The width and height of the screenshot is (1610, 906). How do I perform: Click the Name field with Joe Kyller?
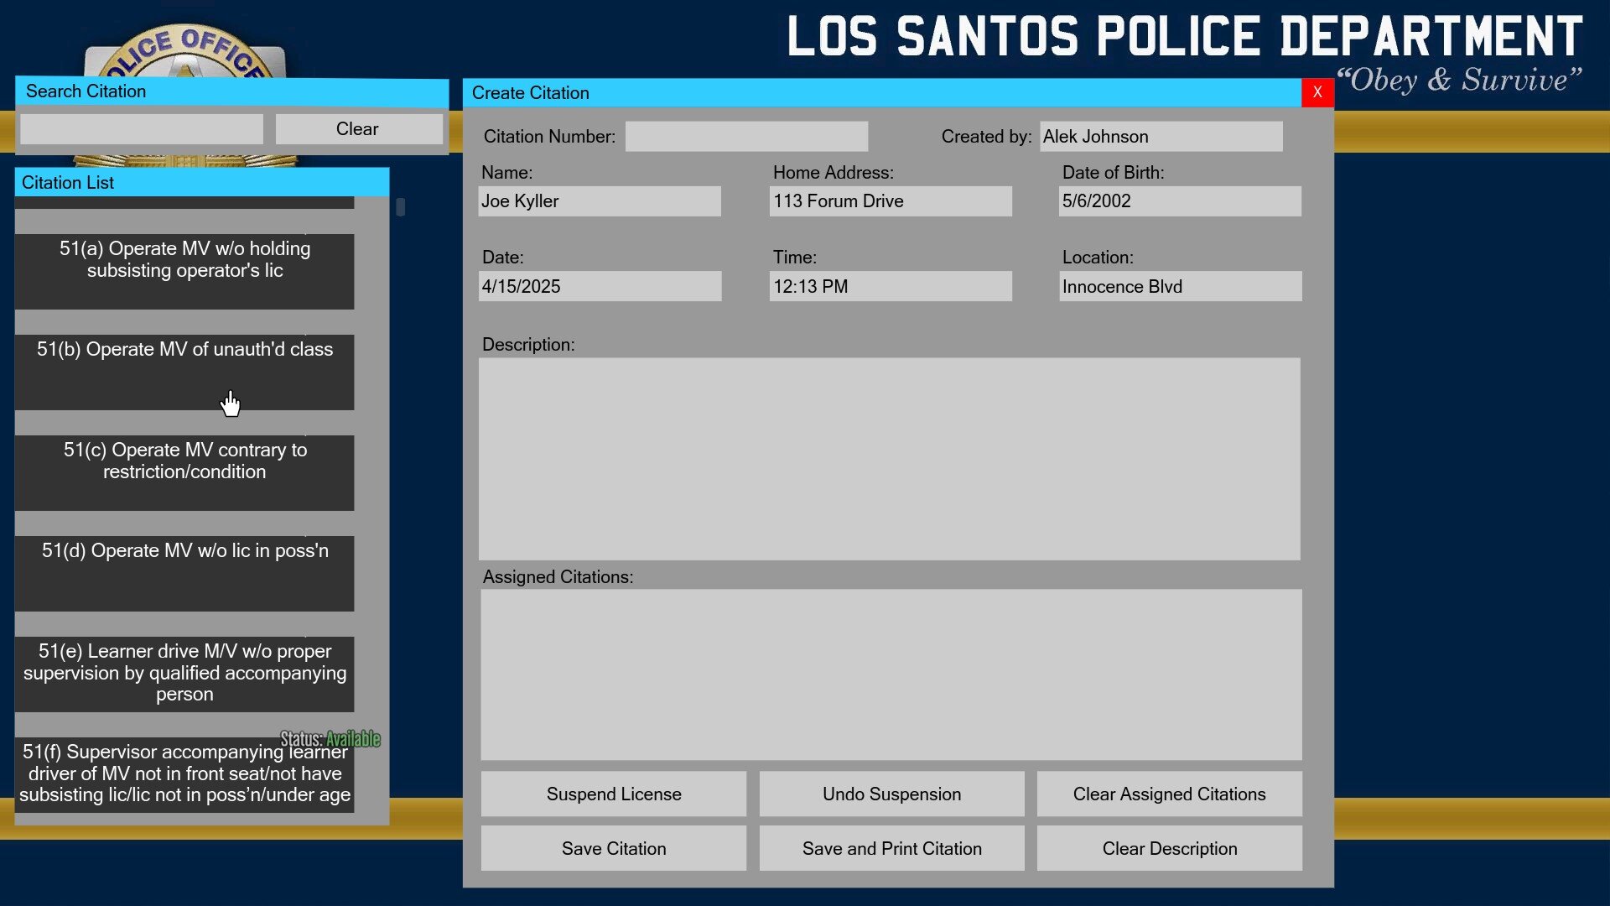599,201
